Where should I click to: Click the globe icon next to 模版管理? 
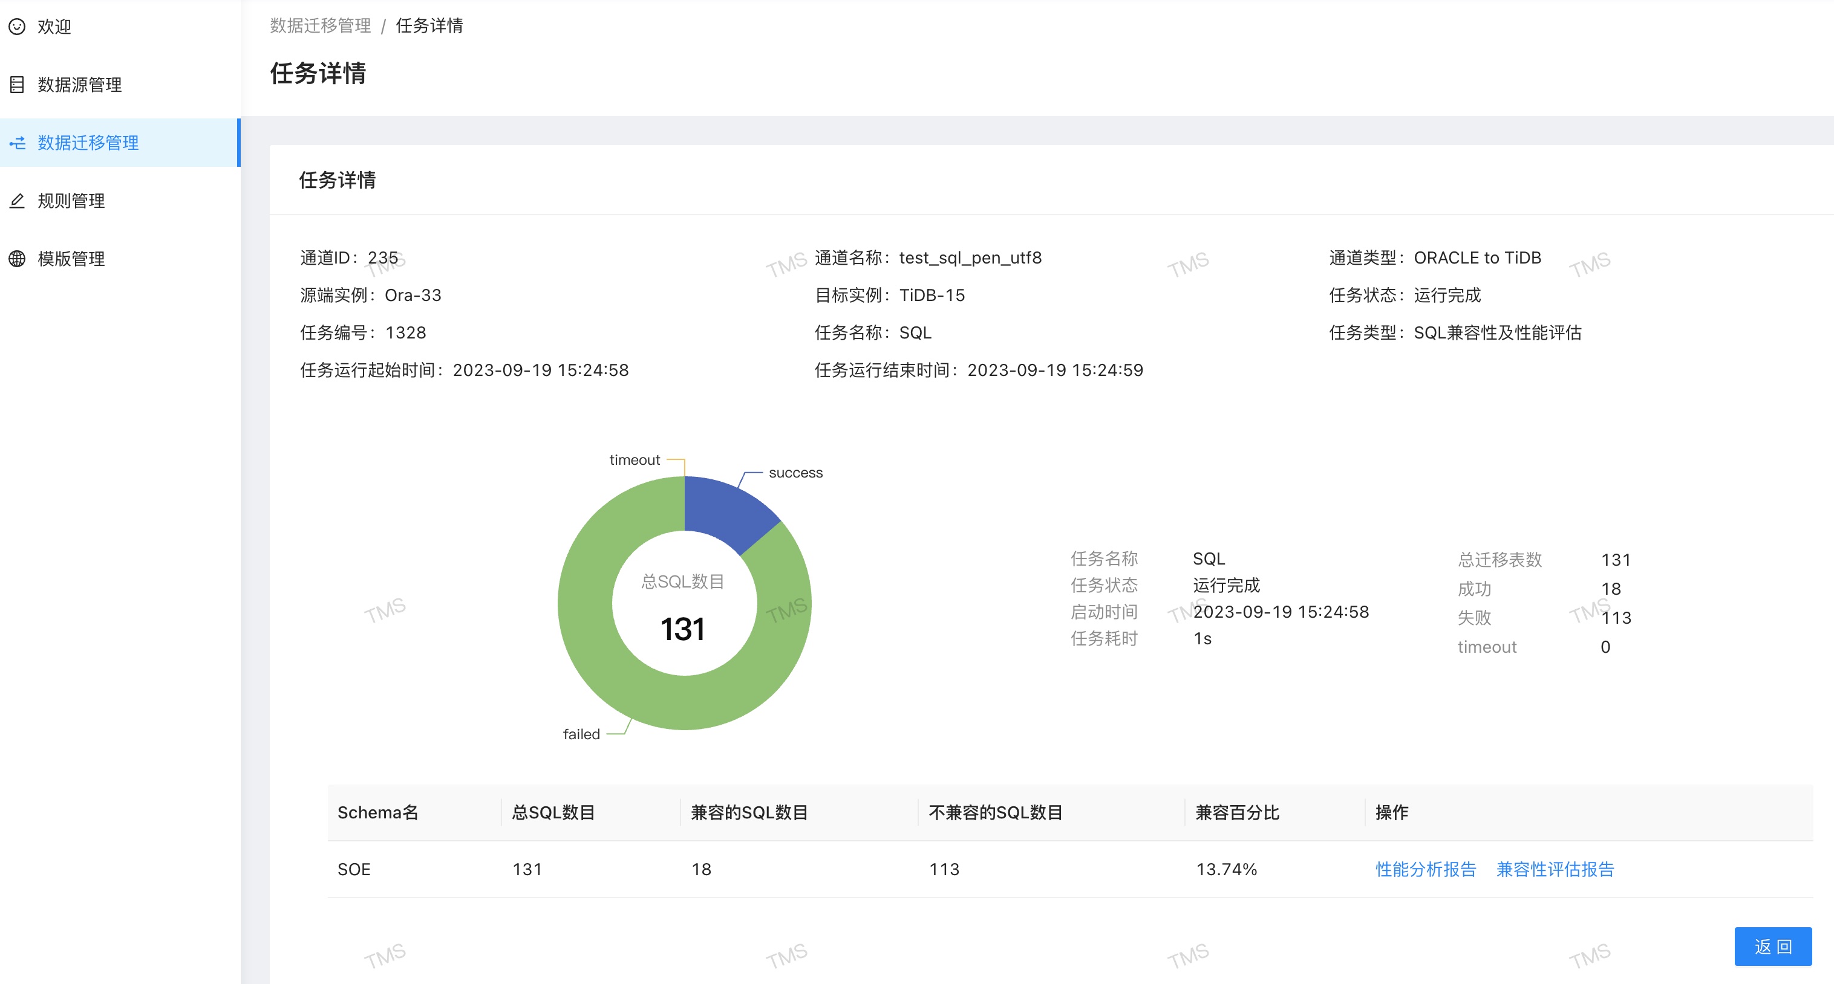[x=16, y=258]
